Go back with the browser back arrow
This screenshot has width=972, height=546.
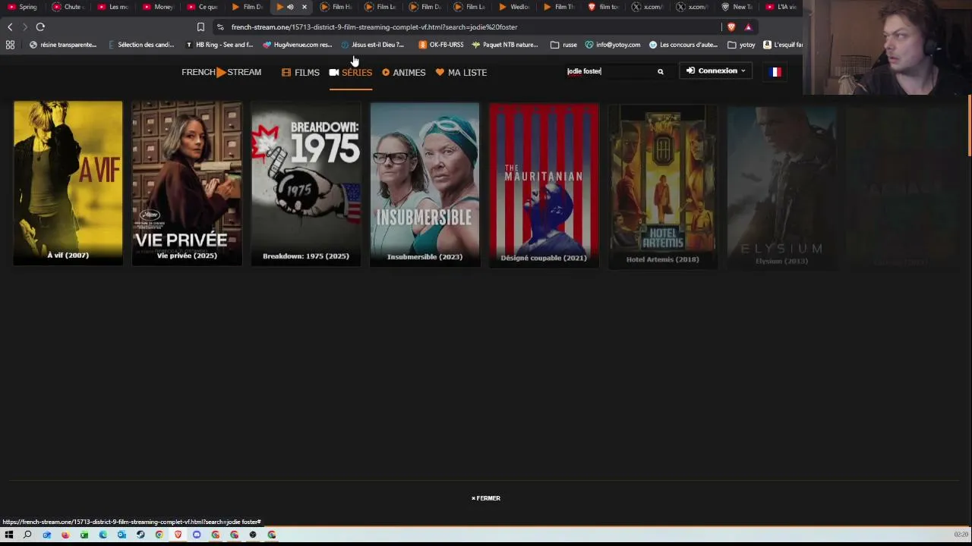click(x=10, y=27)
